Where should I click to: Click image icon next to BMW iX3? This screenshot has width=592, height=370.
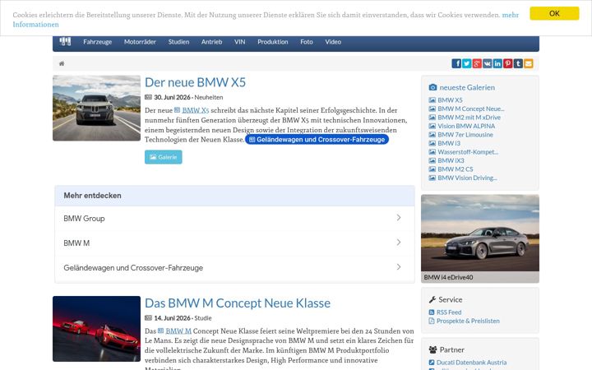pyautogui.click(x=432, y=160)
